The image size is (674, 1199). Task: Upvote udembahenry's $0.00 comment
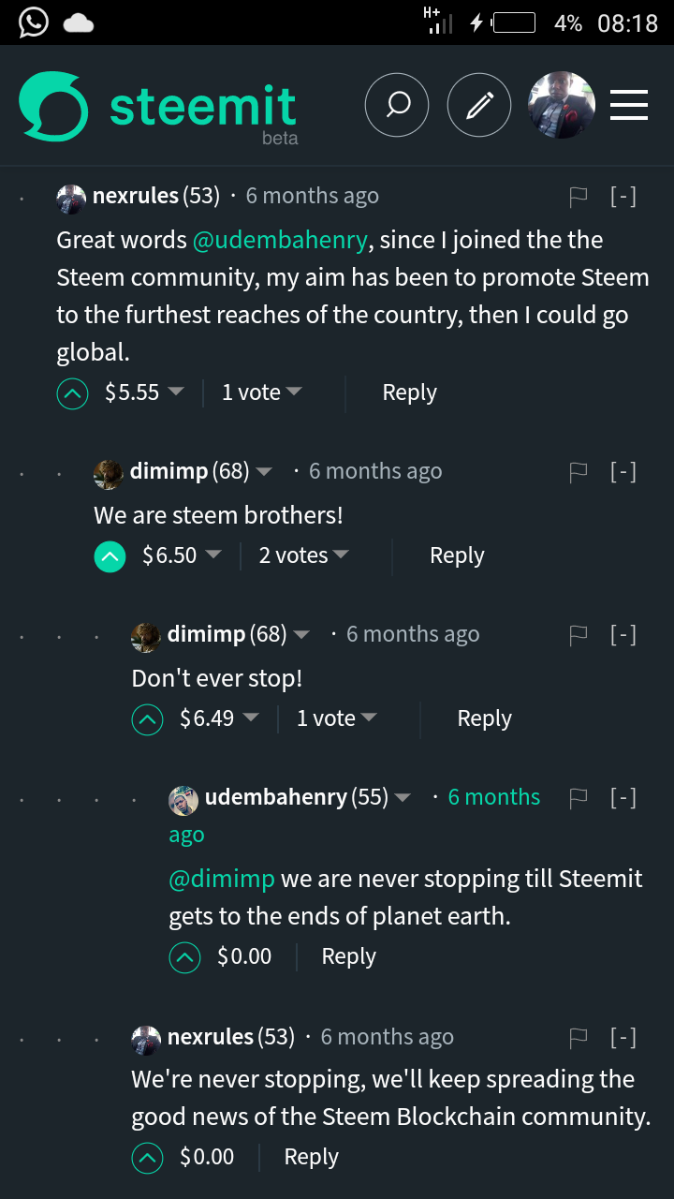pos(184,957)
